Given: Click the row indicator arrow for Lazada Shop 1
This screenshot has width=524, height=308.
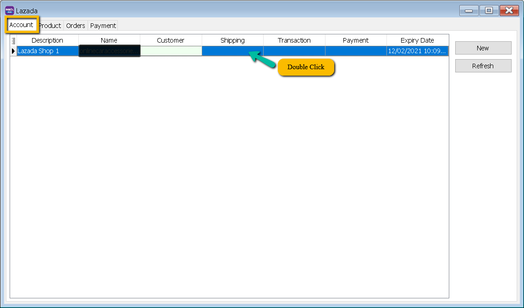Looking at the screenshot, I should click(13, 51).
